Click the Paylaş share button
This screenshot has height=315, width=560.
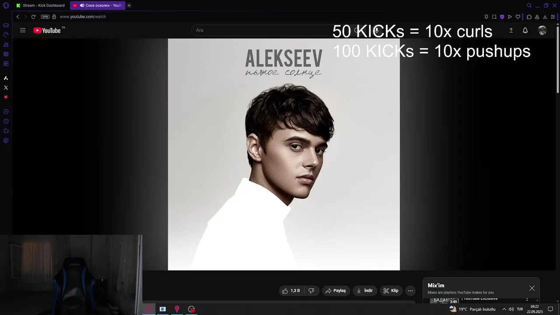(x=336, y=290)
